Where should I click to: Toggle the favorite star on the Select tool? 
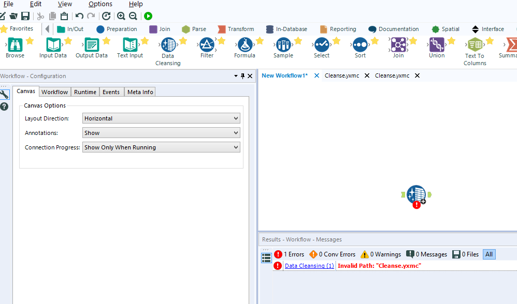click(336, 39)
